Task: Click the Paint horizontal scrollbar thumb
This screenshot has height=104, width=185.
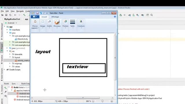Action: click(x=83, y=98)
